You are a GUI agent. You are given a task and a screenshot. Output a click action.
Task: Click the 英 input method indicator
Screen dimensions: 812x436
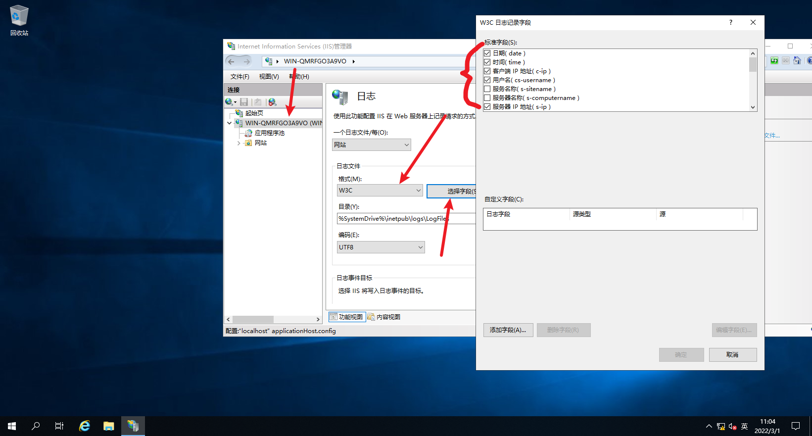(745, 427)
